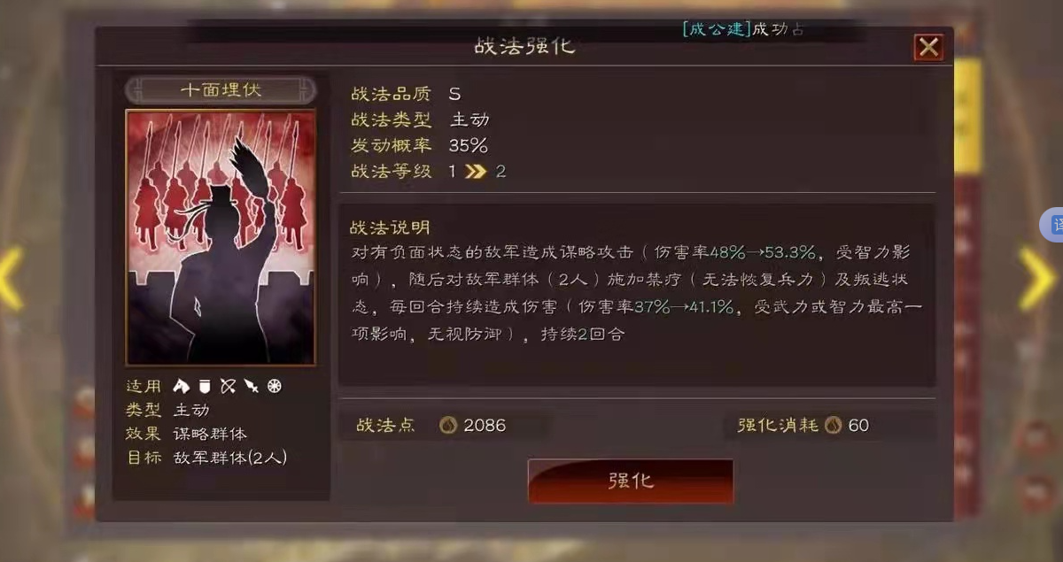1063x562 pixels.
Task: Close the 战法强化 dialog
Action: point(928,47)
